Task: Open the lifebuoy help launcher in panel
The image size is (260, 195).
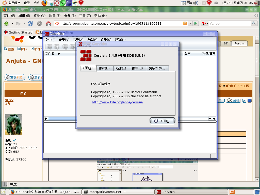Action: click(x=57, y=3)
